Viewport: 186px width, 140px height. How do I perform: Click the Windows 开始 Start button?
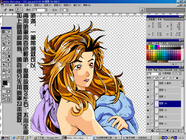coord(5,138)
